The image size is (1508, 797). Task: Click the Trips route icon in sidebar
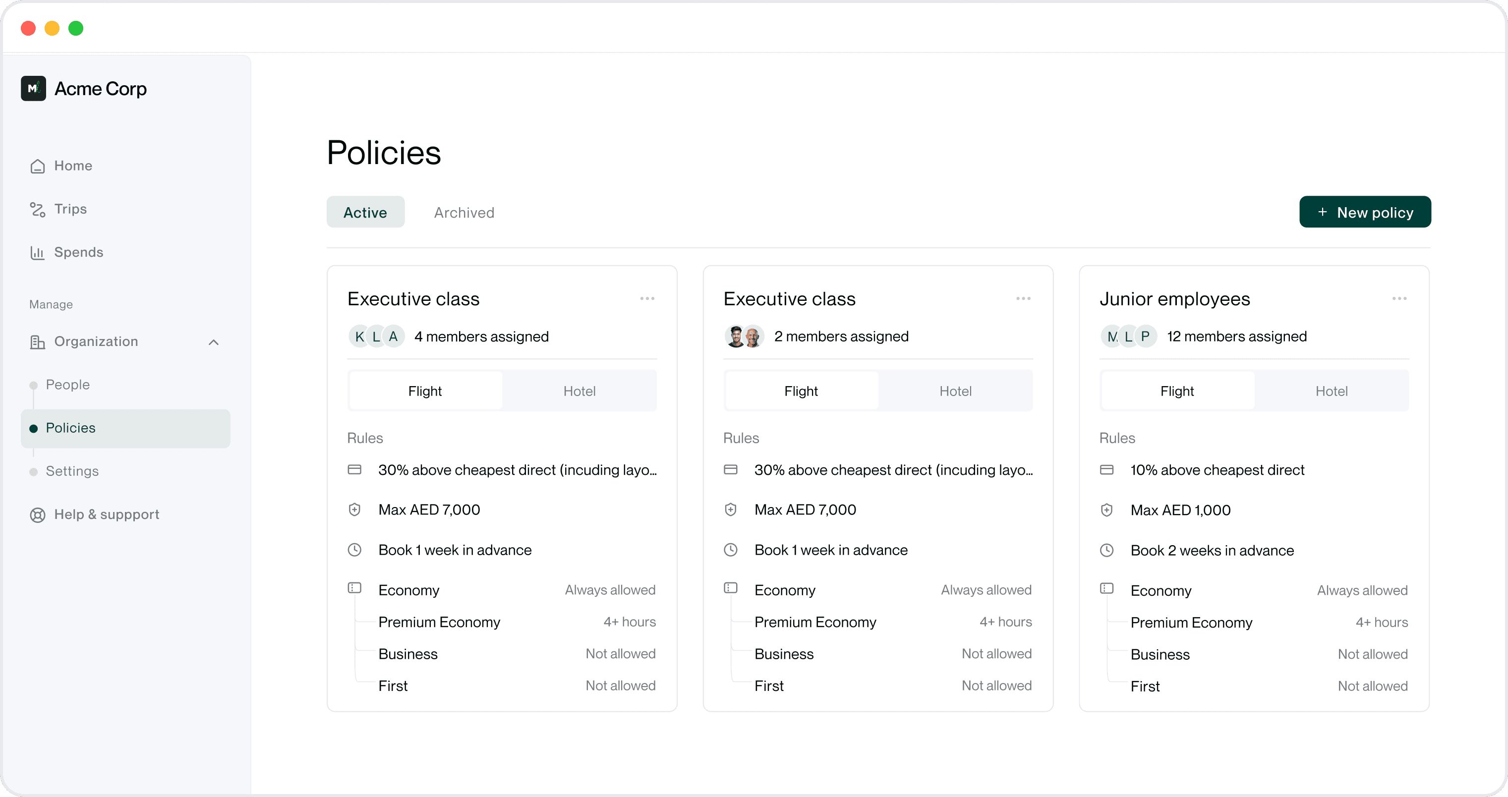[38, 210]
